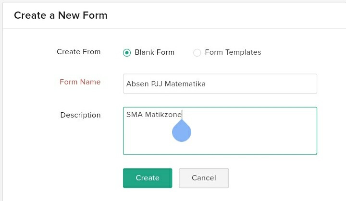Place cursor on word Absen
The image size is (346, 201).
click(136, 84)
